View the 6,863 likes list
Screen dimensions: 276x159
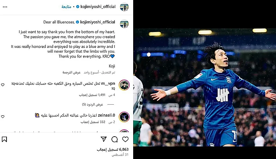113,149
